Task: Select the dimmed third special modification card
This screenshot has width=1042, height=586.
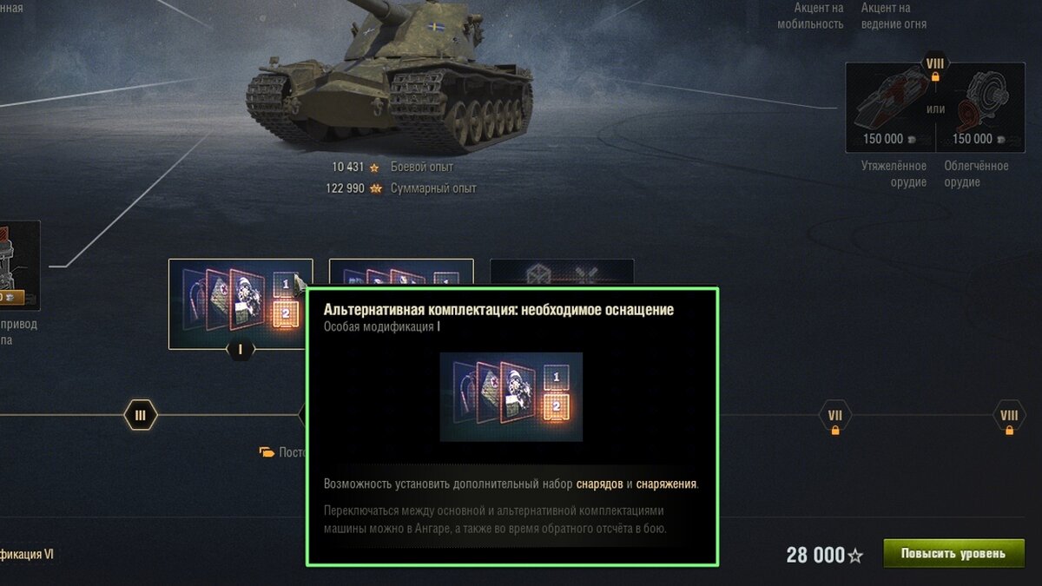Action: [562, 273]
